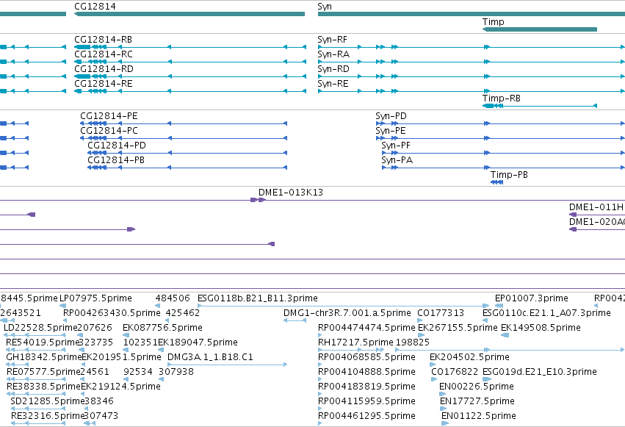Click the CG12814-RE transcript label
Screen dimensions: 625x427
[x=104, y=84]
